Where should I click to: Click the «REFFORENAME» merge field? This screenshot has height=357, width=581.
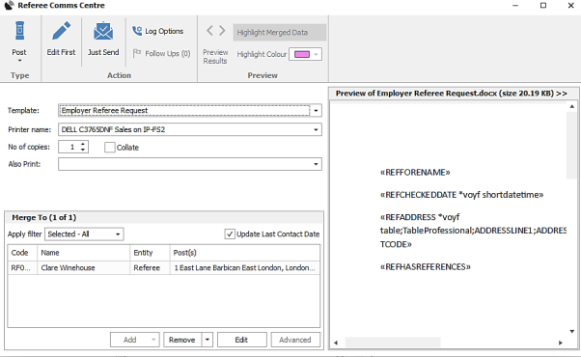pyautogui.click(x=415, y=172)
